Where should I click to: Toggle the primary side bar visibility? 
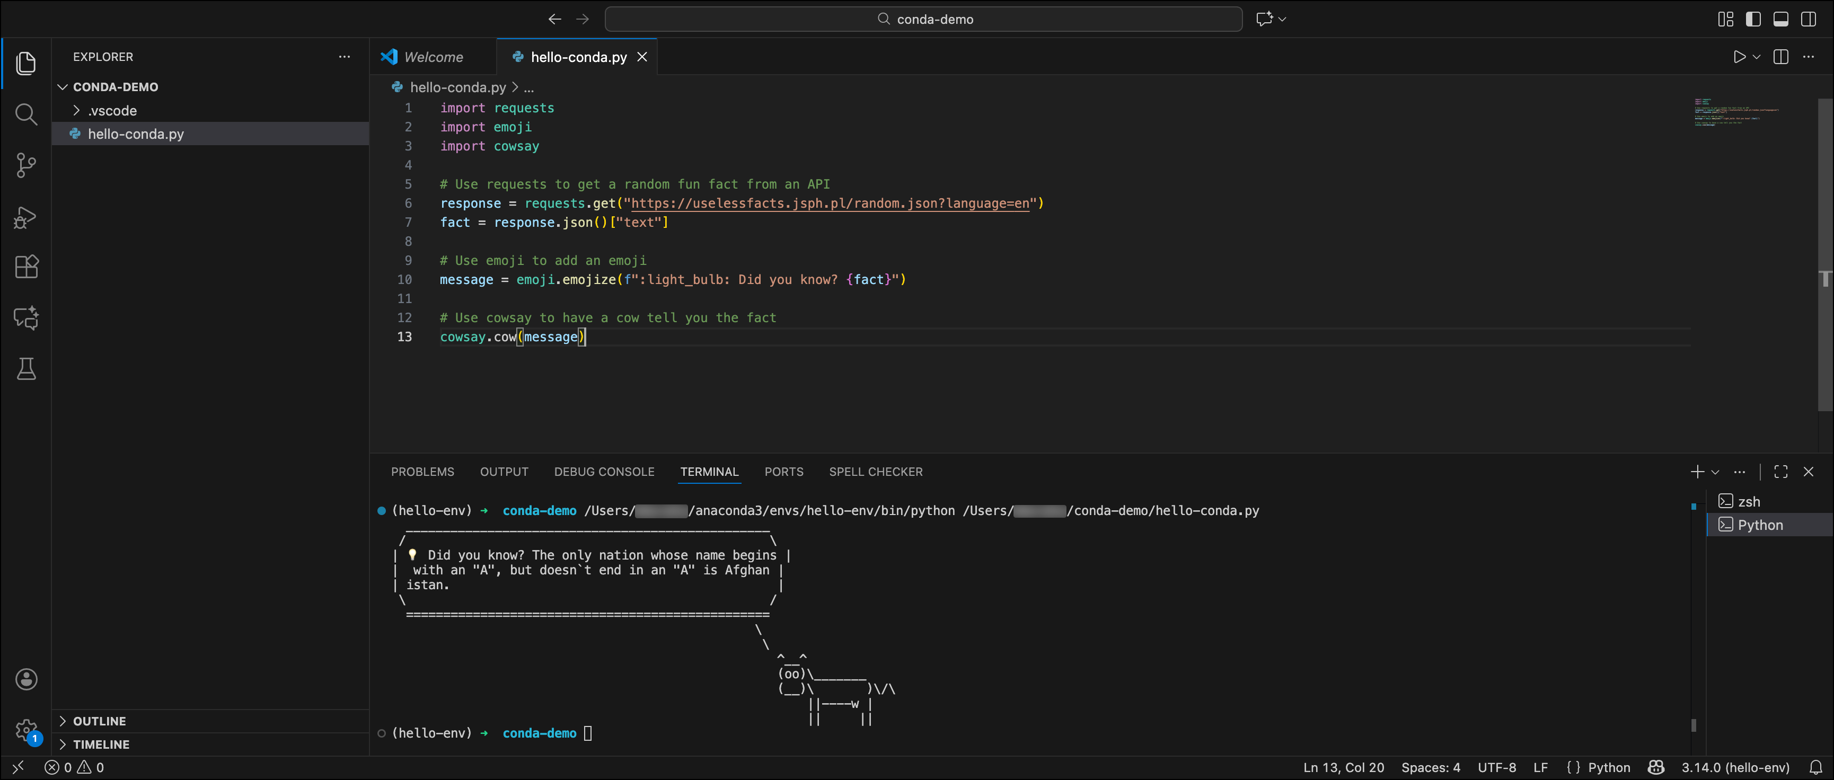(x=1753, y=19)
